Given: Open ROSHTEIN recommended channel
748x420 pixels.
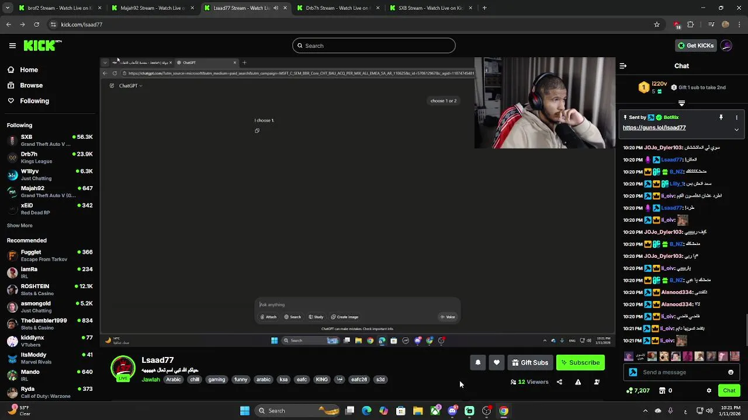Looking at the screenshot, I should point(50,290).
